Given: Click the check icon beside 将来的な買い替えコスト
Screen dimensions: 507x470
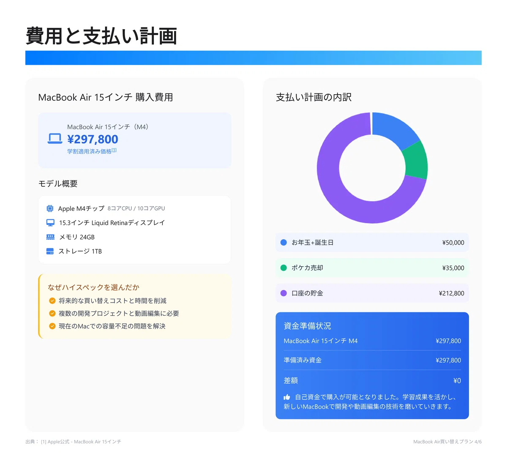Looking at the screenshot, I should 52,301.
